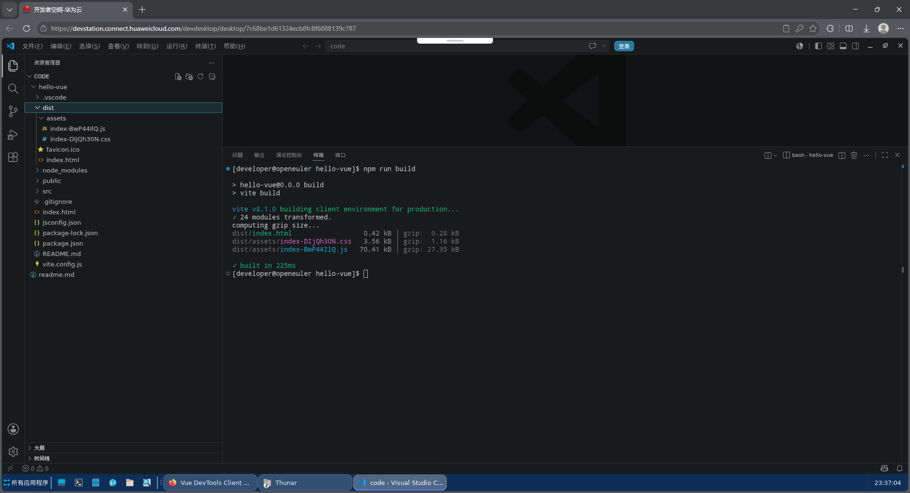
Task: Maximize the terminal panel size
Action: pos(885,155)
